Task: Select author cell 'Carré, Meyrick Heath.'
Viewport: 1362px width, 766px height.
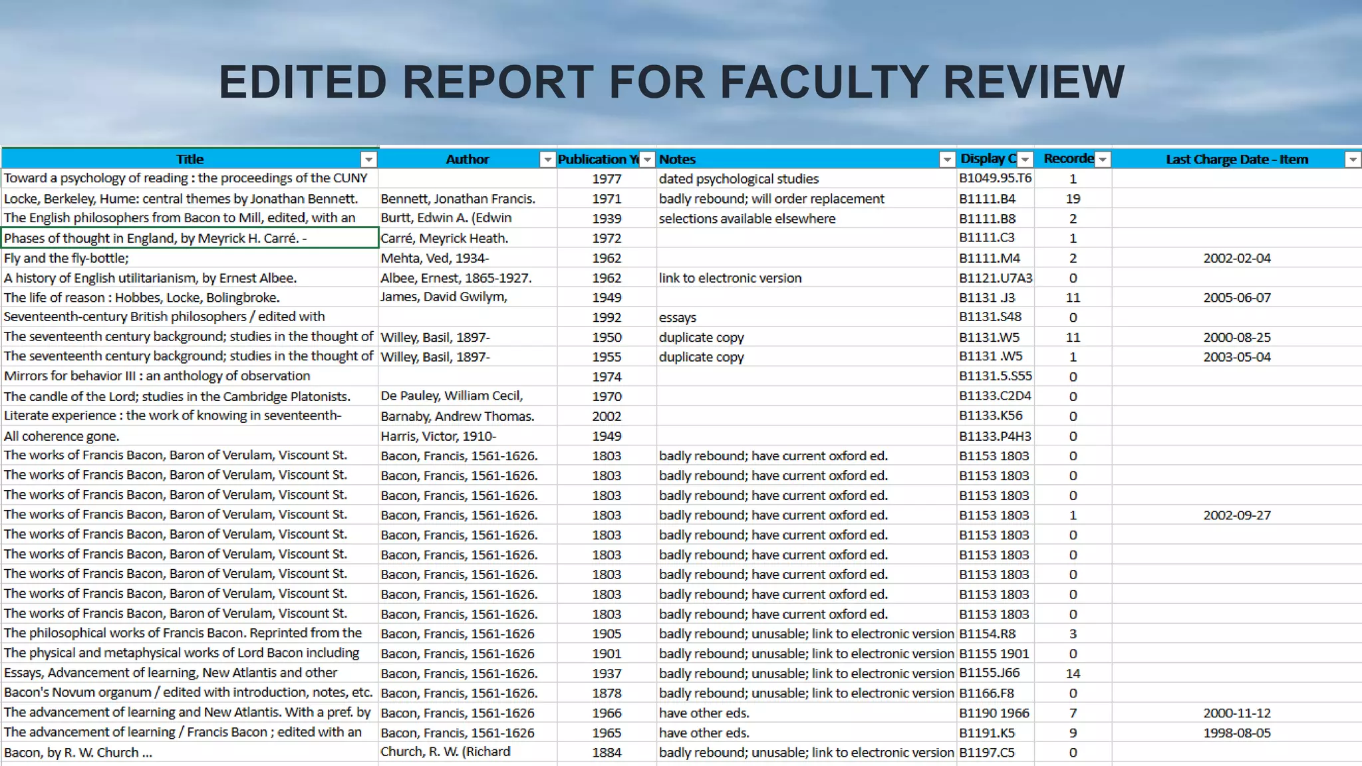Action: point(468,238)
